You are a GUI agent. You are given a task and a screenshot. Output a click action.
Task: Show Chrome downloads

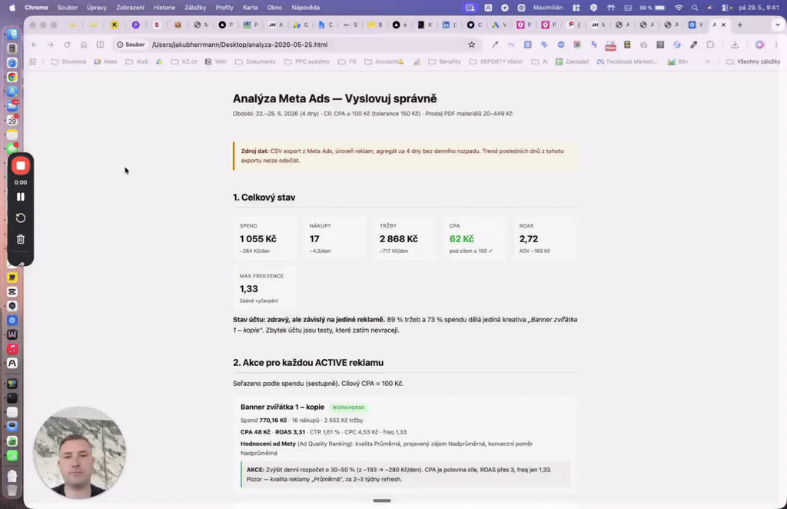[x=735, y=45]
